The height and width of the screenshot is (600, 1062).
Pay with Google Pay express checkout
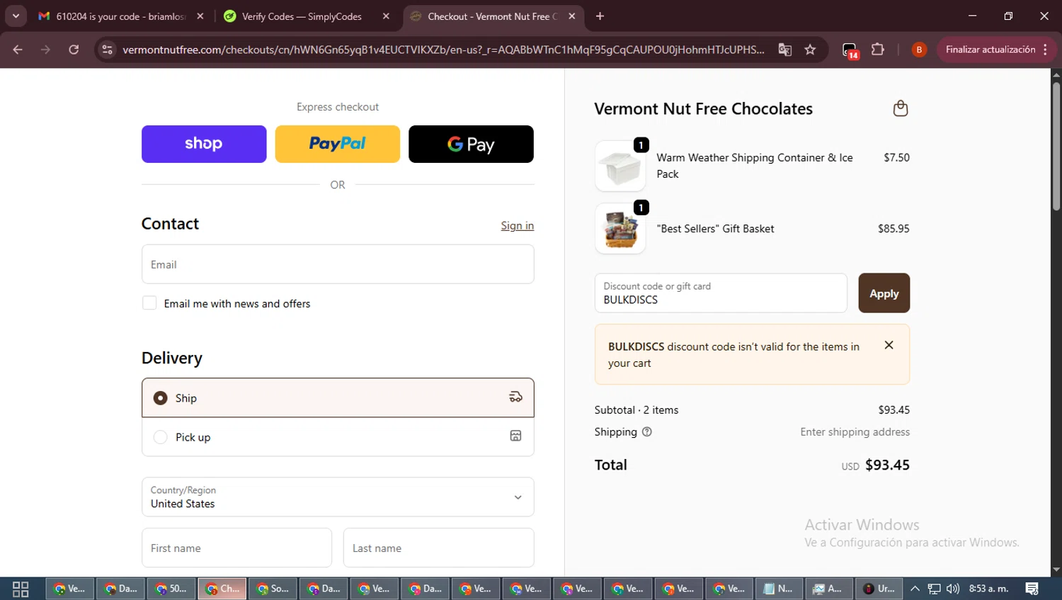[471, 144]
